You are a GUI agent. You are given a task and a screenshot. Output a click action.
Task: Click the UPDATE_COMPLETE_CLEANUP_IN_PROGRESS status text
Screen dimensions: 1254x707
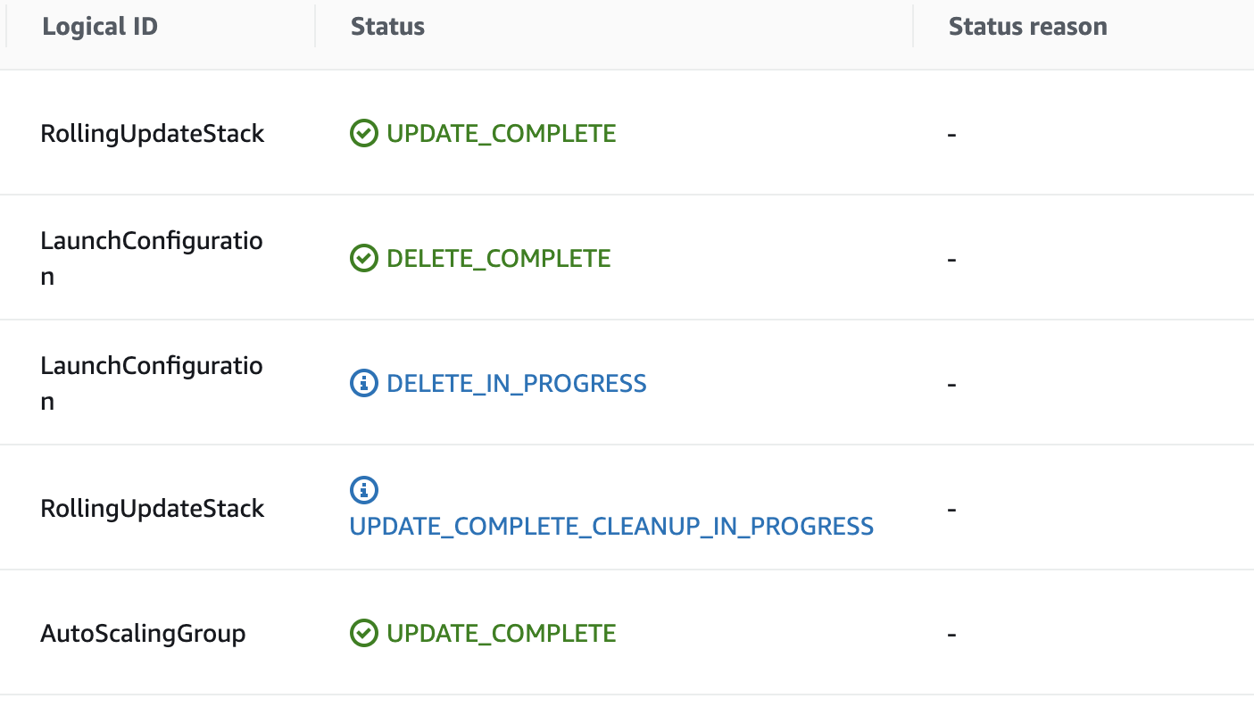point(611,527)
